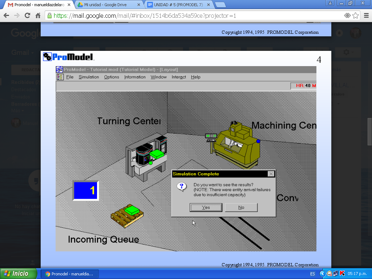The height and width of the screenshot is (279, 372).
Task: Click the Chrome user profile icon
Action: pos(330,3)
